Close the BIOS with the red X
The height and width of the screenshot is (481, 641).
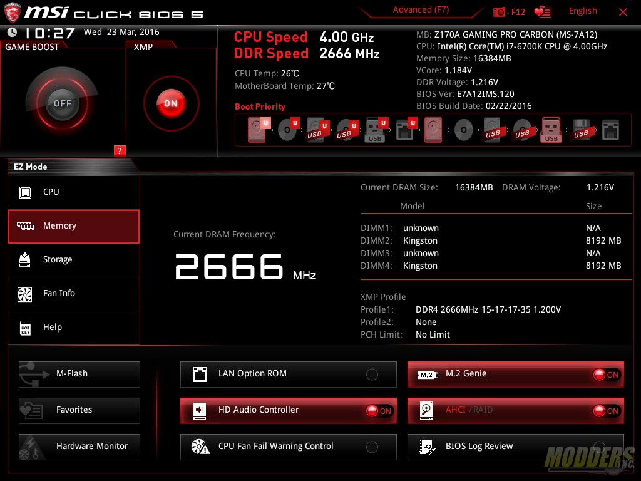623,13
